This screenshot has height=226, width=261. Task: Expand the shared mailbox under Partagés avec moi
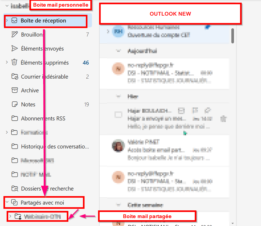point(10,216)
